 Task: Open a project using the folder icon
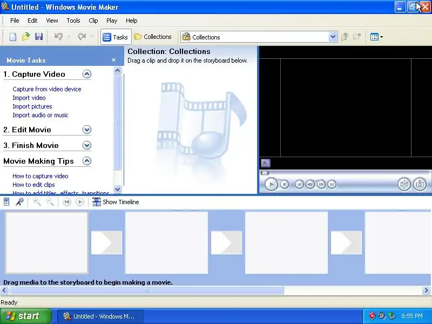tap(26, 37)
